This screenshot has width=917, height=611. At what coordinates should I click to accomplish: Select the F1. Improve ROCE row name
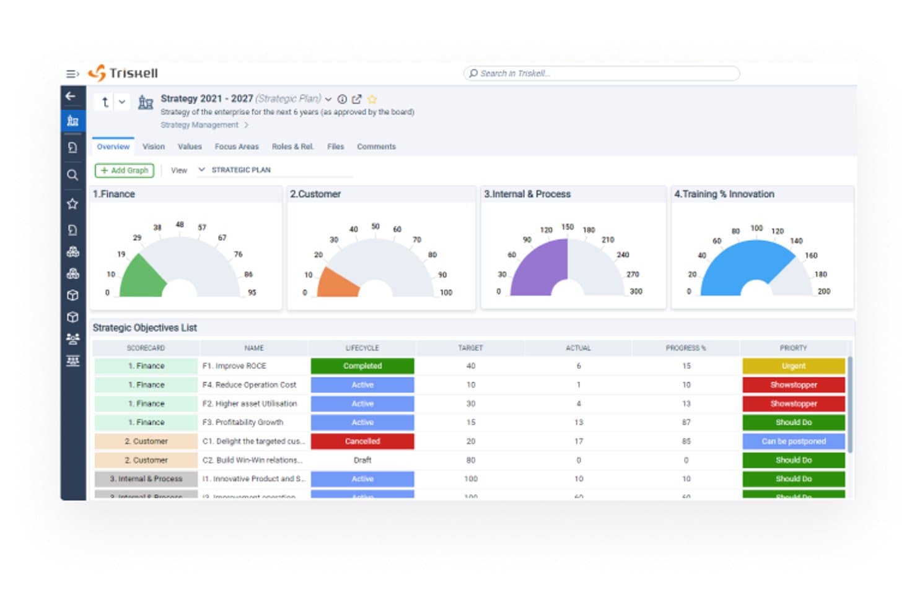(234, 366)
